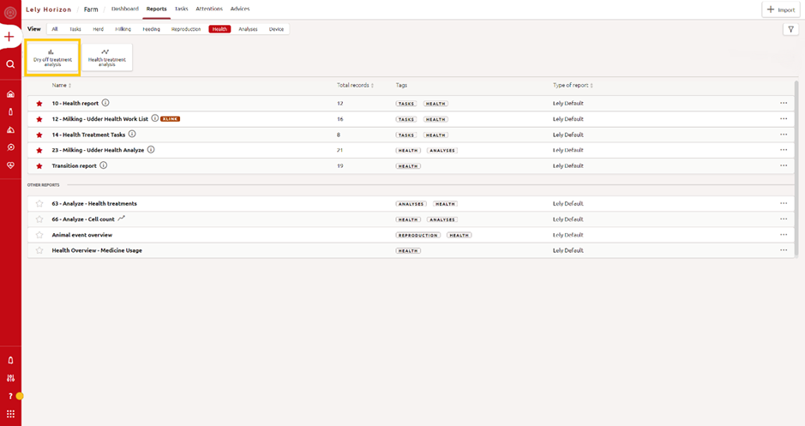Click the filter funnel icon
Image resolution: width=805 pixels, height=426 pixels.
[x=790, y=29]
